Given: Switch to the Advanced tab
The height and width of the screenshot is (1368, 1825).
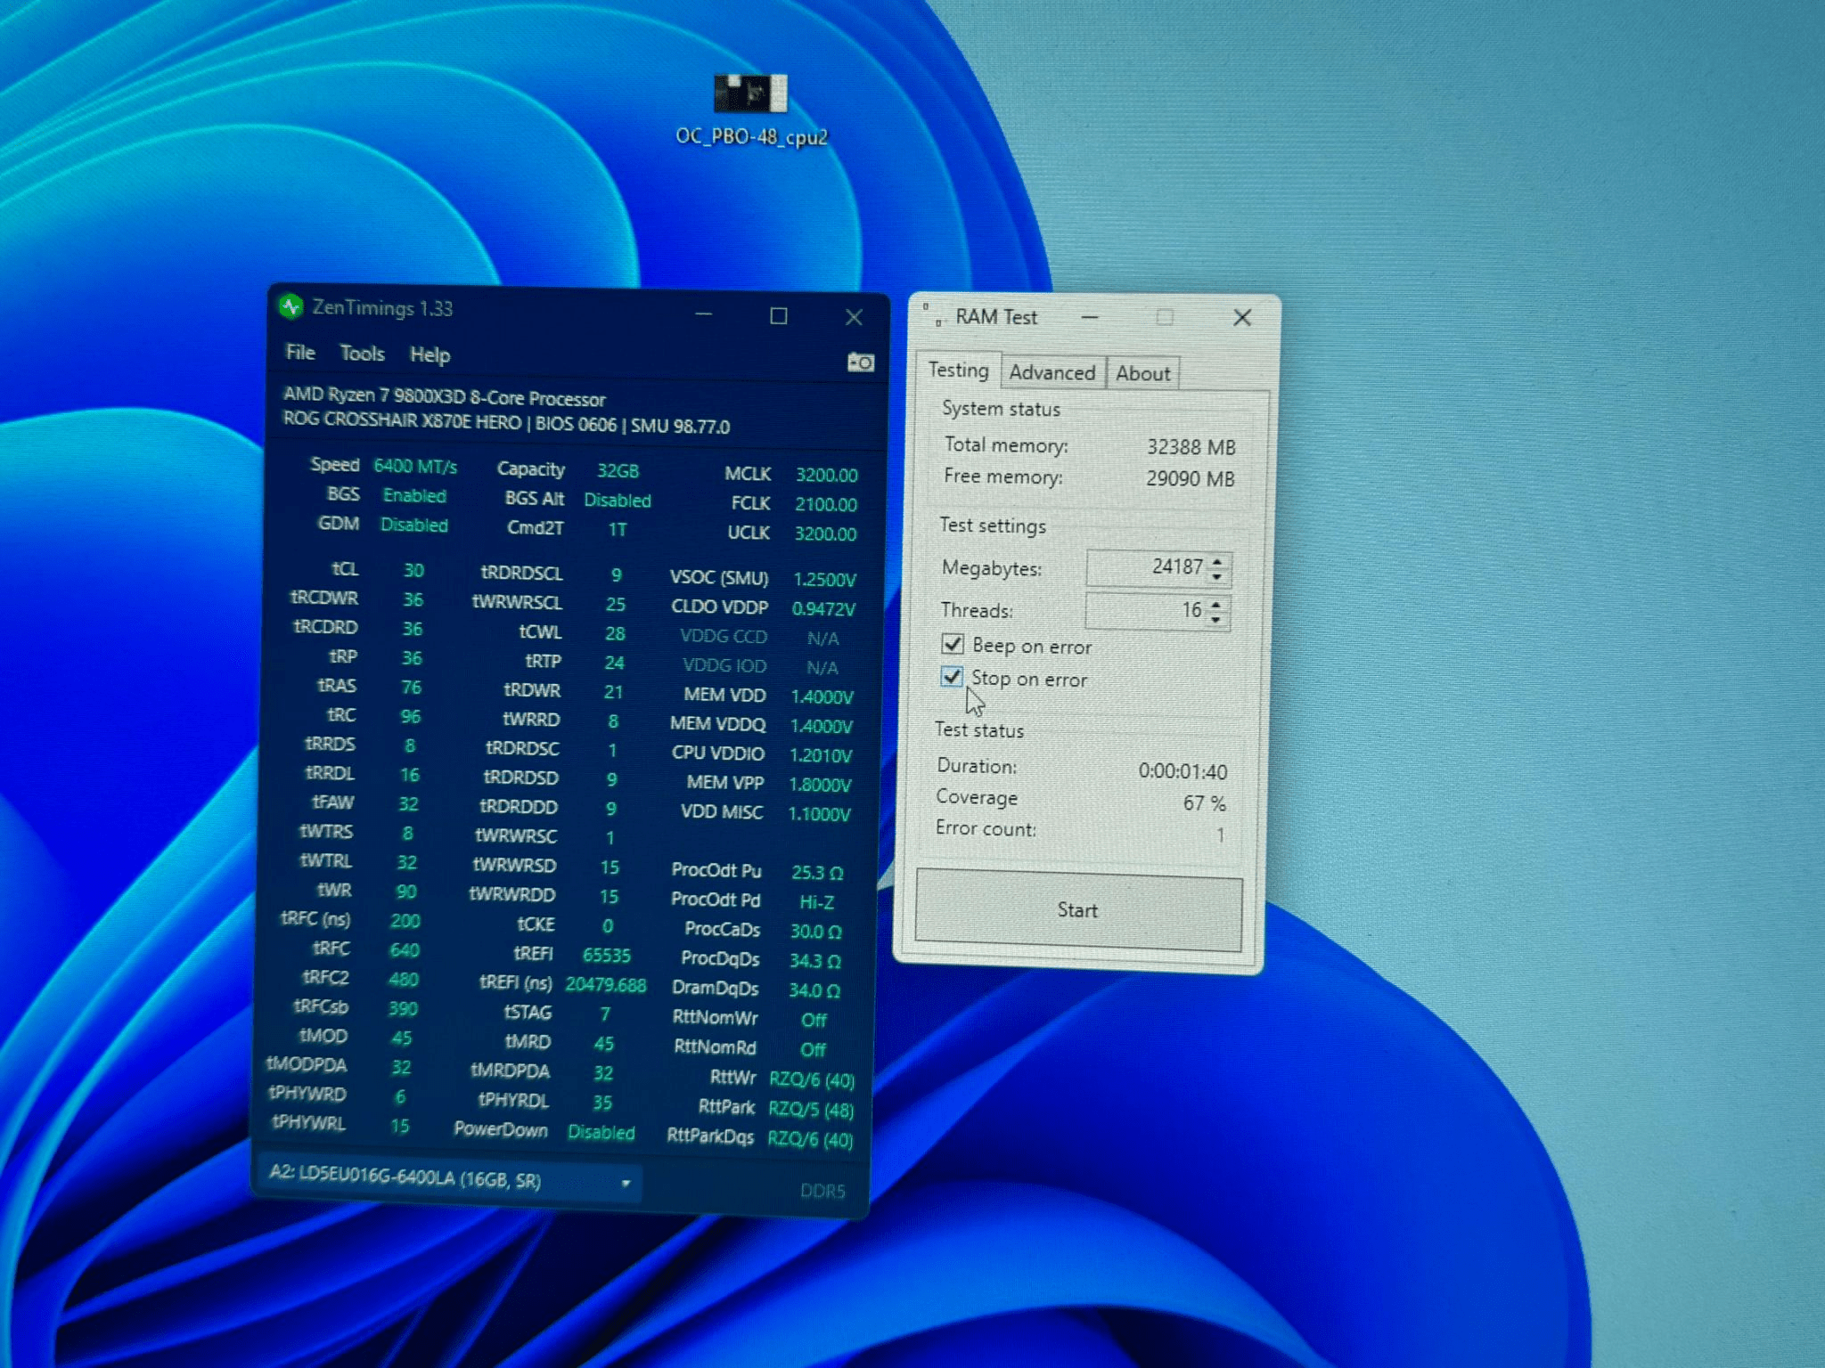Looking at the screenshot, I should (x=1052, y=372).
